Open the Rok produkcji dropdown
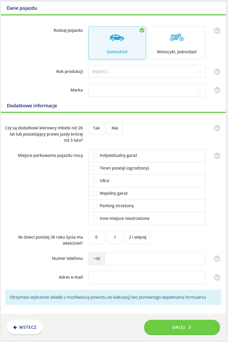Screen dimensions: 228x342 pyautogui.click(x=147, y=71)
